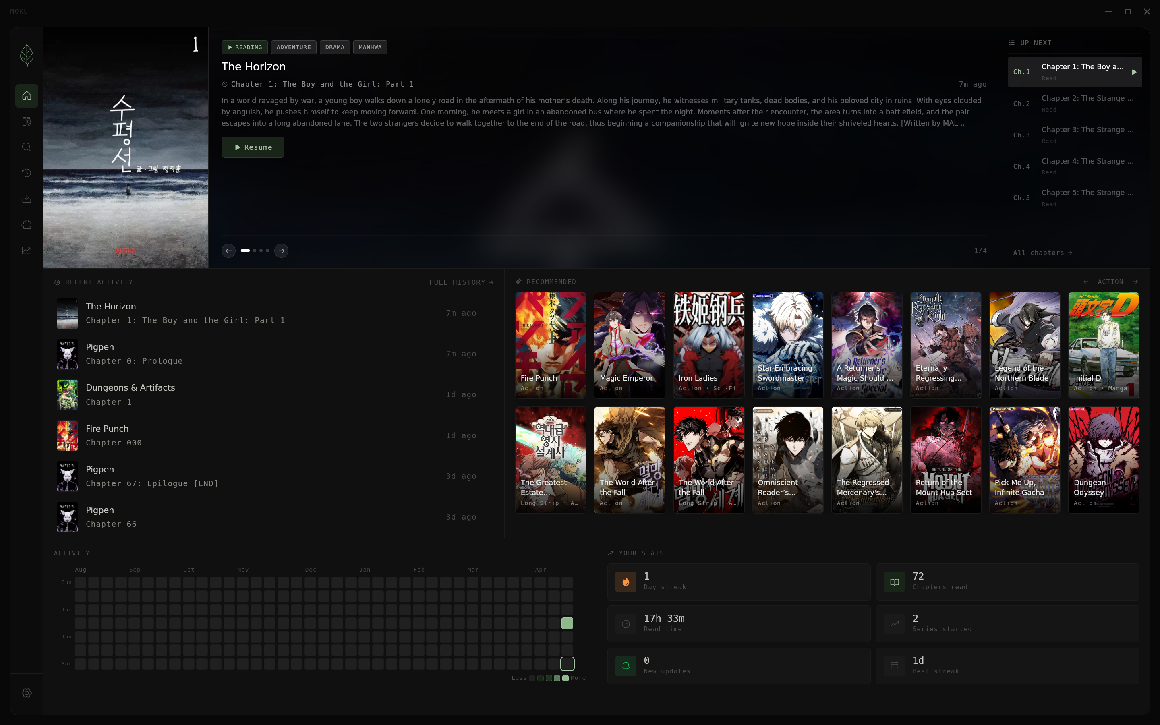Open the Stats chart icon in sidebar
Viewport: 1160px width, 725px height.
[x=27, y=250]
